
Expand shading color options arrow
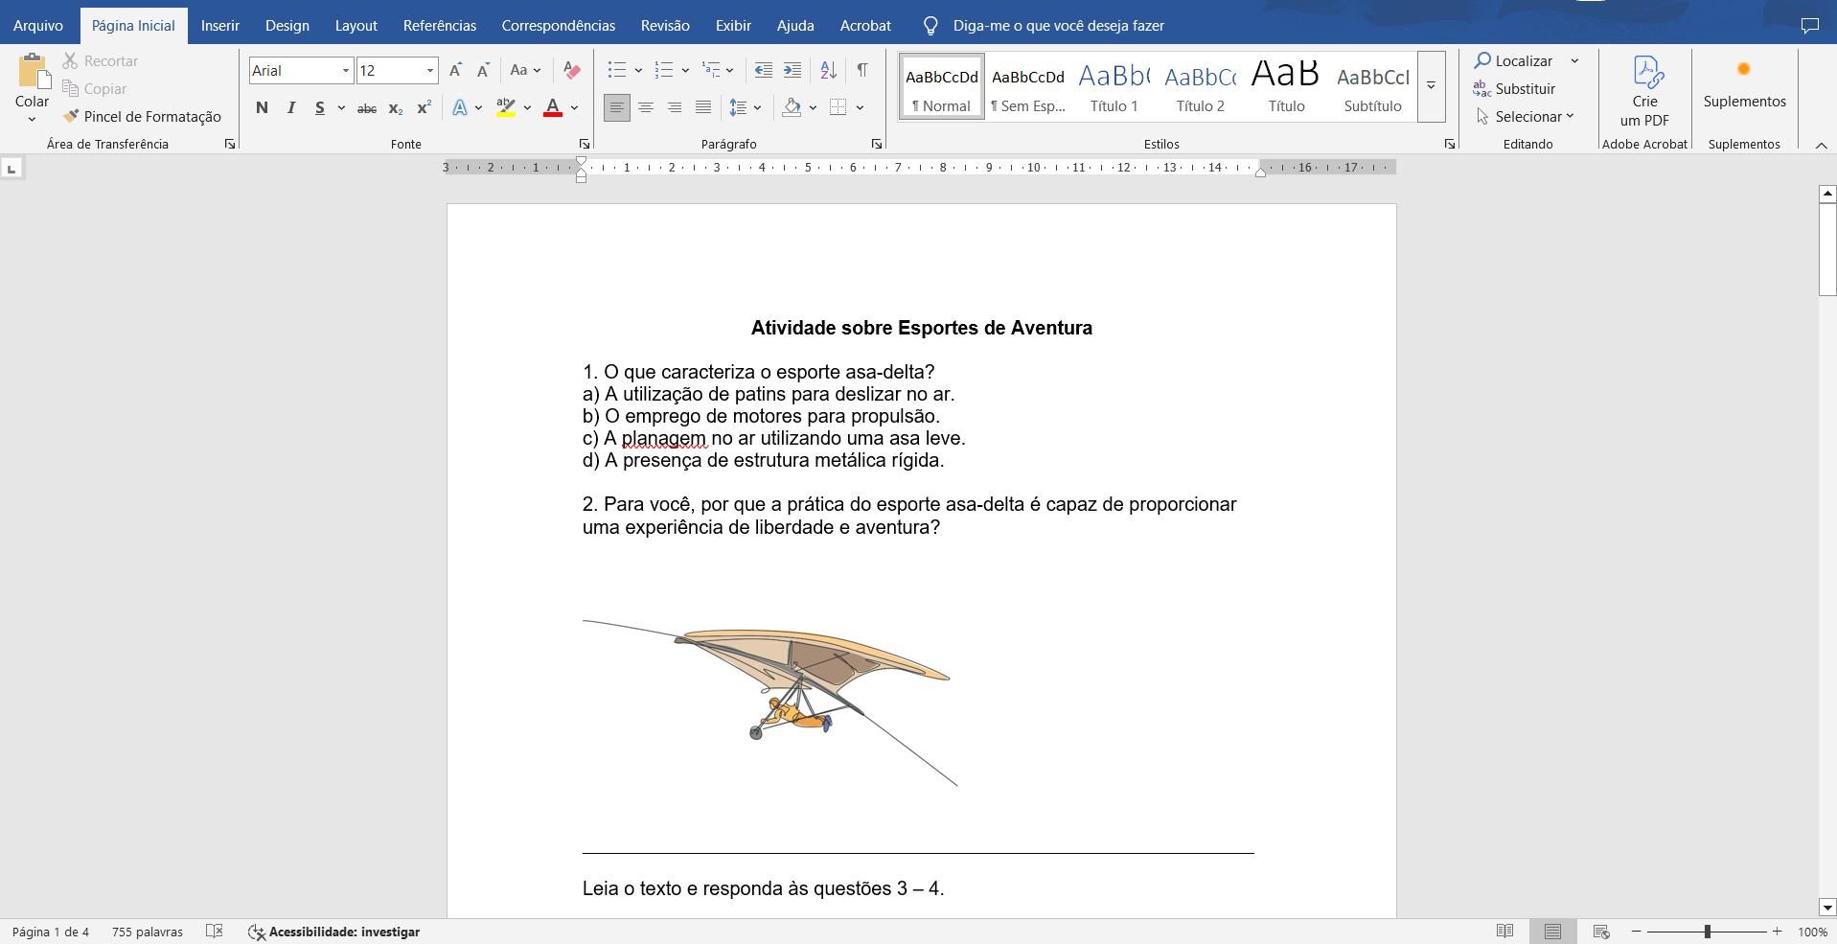tap(813, 107)
